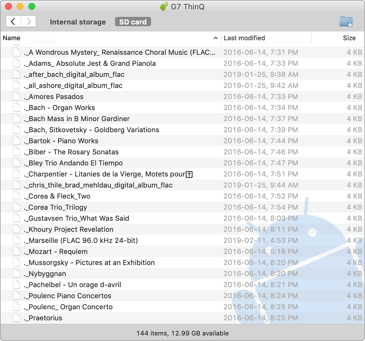Sort by the Name column header
This screenshot has width=365, height=341.
tap(12, 38)
